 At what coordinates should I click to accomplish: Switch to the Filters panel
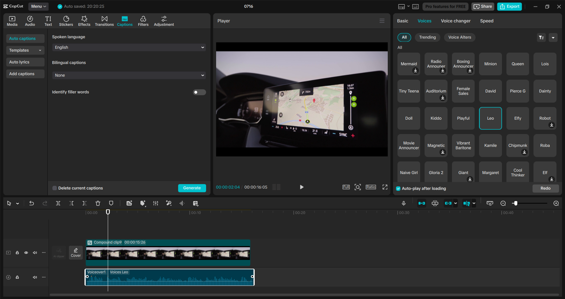coord(143,21)
